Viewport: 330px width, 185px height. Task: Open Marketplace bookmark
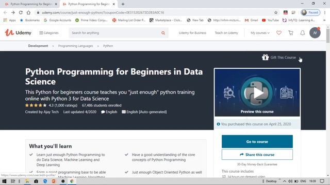pos(166,20)
